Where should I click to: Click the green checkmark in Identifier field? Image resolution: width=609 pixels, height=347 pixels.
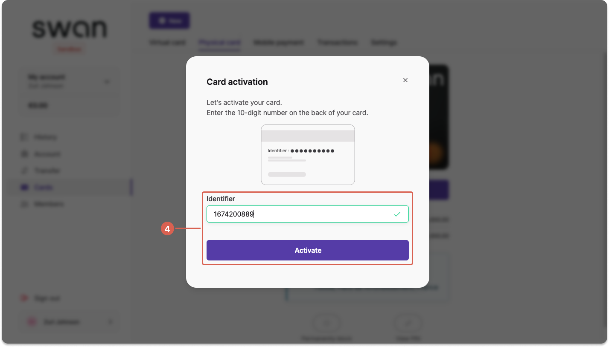pos(397,214)
